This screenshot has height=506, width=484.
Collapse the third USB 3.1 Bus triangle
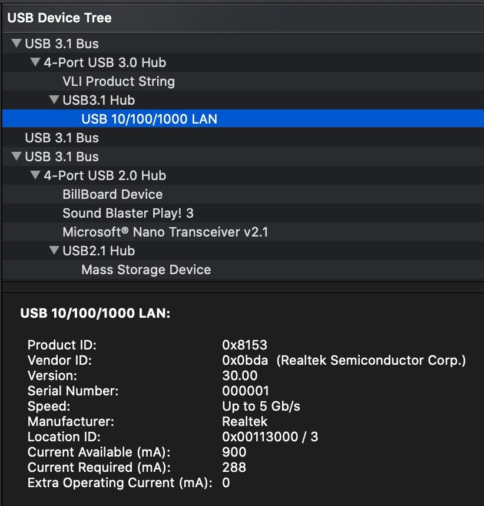[x=16, y=157]
